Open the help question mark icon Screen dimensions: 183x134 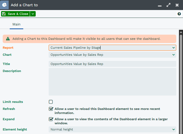point(179,14)
